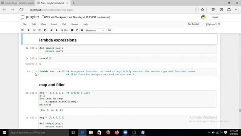Open the Cell menu
The height and width of the screenshot is (136, 241).
click(64, 24)
